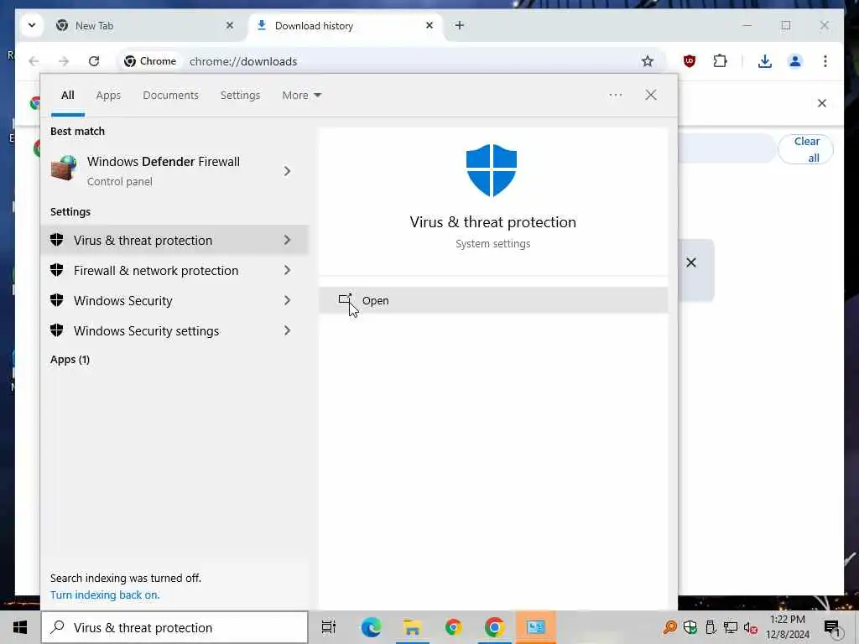Open Chrome profile avatar
Image resolution: width=859 pixels, height=644 pixels.
pyautogui.click(x=795, y=61)
